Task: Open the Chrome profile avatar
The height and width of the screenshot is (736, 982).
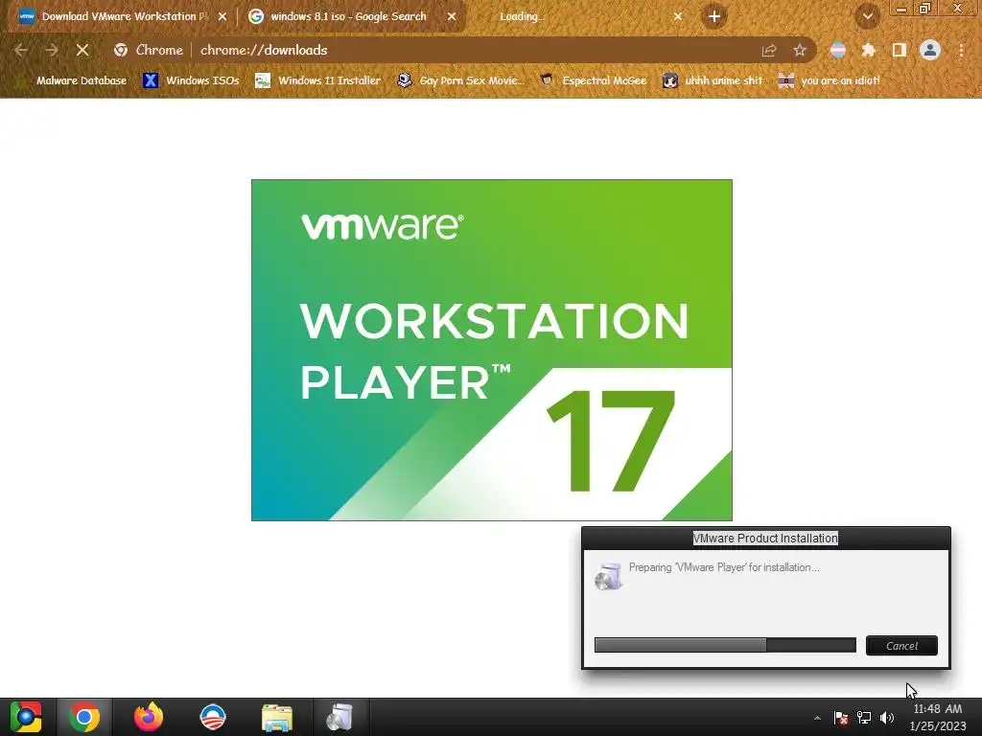Action: (930, 50)
